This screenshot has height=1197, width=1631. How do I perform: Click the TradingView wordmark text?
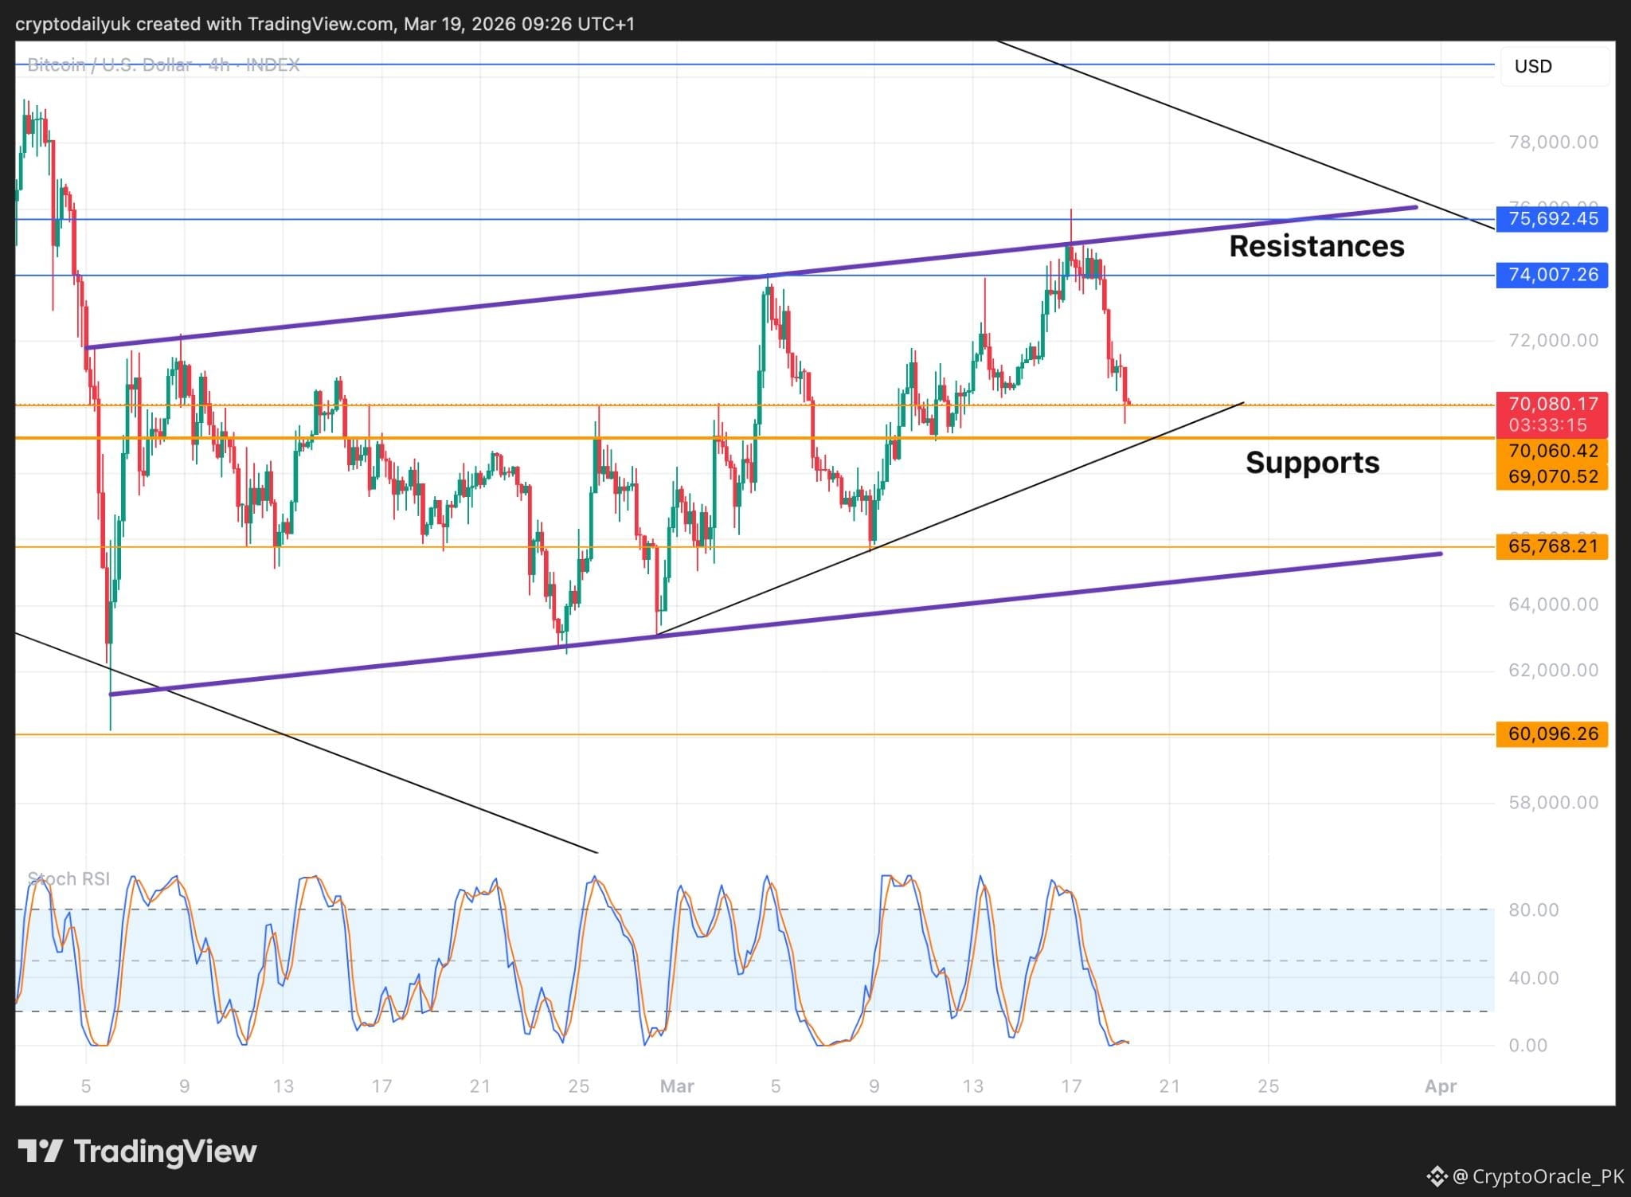coord(165,1152)
